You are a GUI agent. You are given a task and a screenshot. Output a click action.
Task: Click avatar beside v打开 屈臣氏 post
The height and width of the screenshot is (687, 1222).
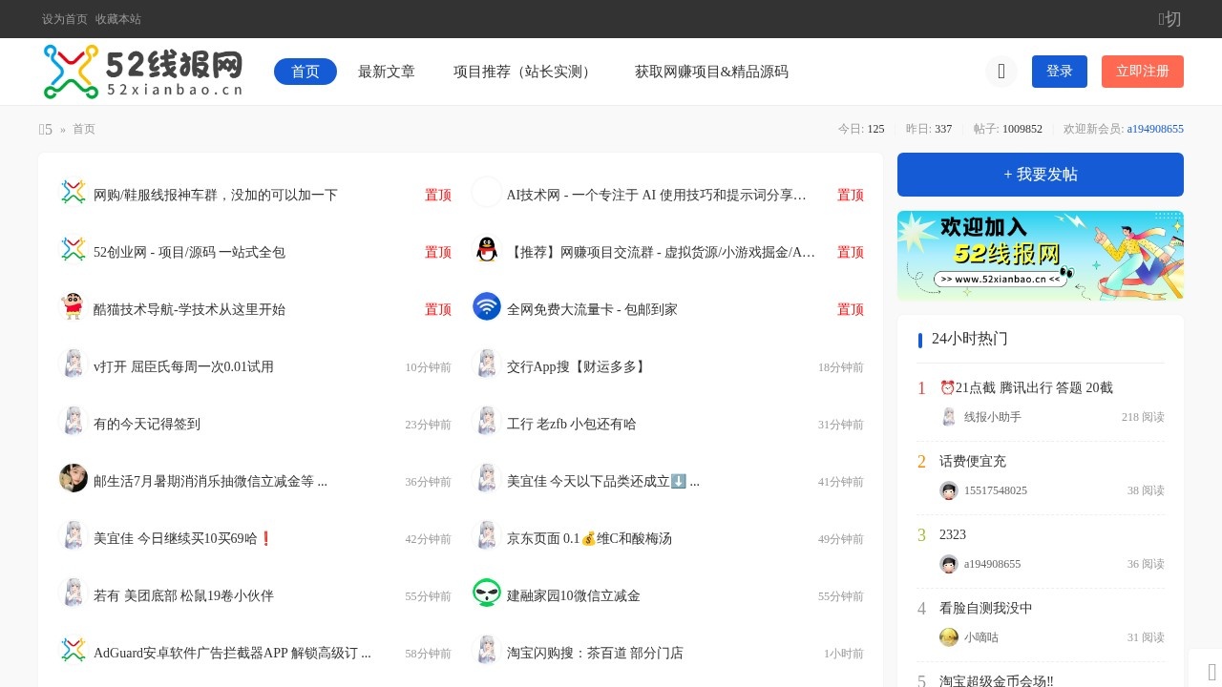coord(74,364)
